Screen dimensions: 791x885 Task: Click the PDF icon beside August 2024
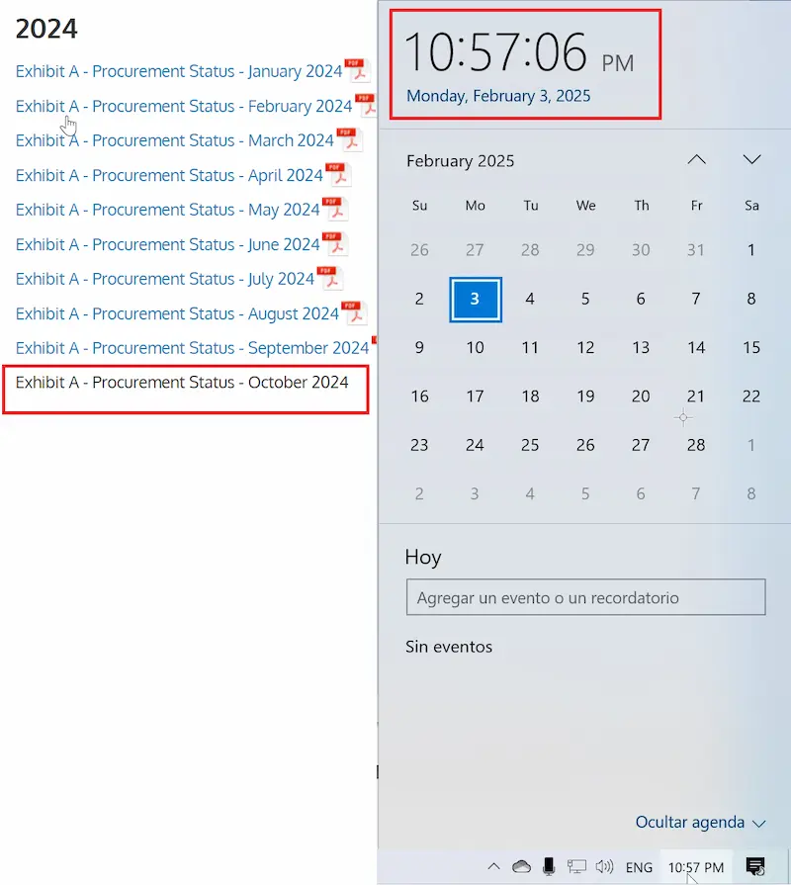tap(354, 312)
